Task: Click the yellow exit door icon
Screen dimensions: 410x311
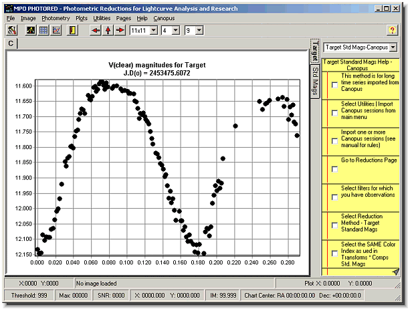Action: (72, 30)
